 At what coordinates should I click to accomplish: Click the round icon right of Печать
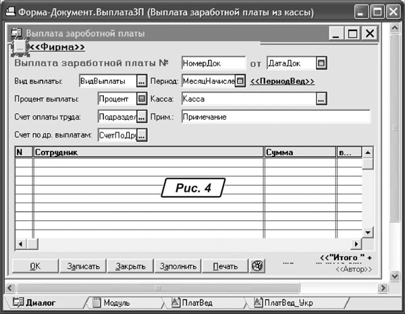coord(256,265)
